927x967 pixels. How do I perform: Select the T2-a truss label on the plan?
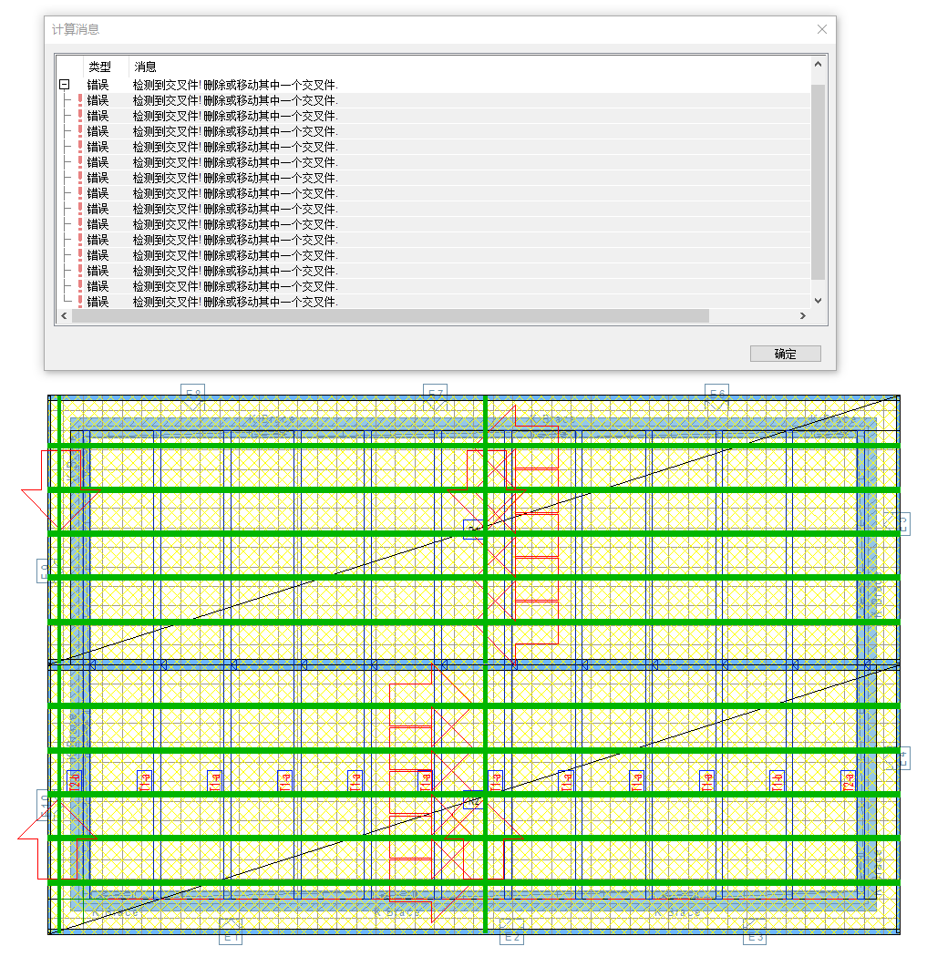[x=849, y=781]
